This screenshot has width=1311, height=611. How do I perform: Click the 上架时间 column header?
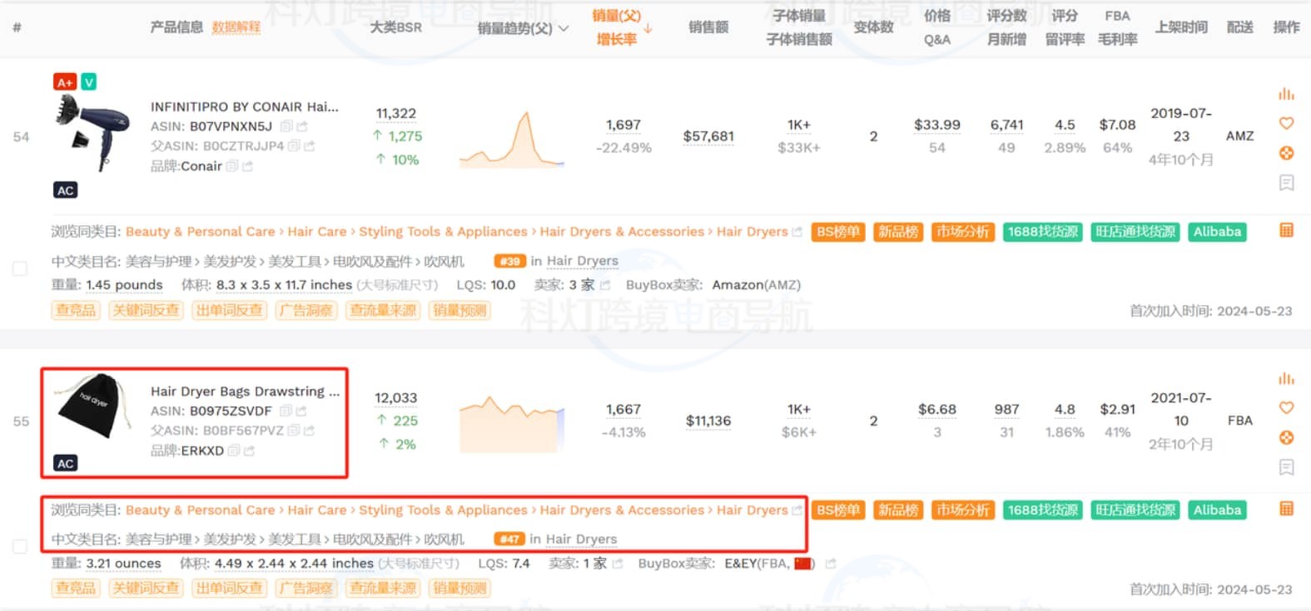coord(1181,27)
